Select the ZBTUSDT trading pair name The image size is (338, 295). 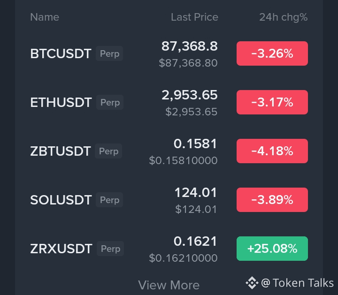pyautogui.click(x=61, y=151)
